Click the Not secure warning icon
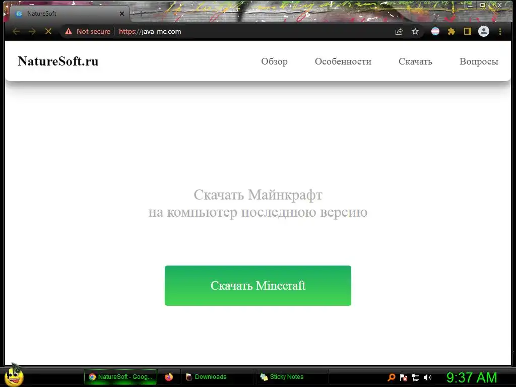The height and width of the screenshot is (387, 516). tap(69, 32)
